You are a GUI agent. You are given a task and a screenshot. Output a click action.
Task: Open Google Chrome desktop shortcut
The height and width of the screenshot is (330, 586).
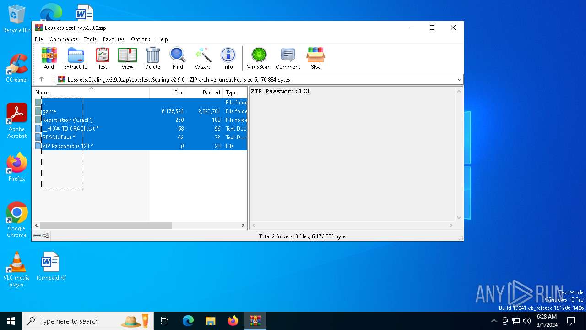[17, 220]
